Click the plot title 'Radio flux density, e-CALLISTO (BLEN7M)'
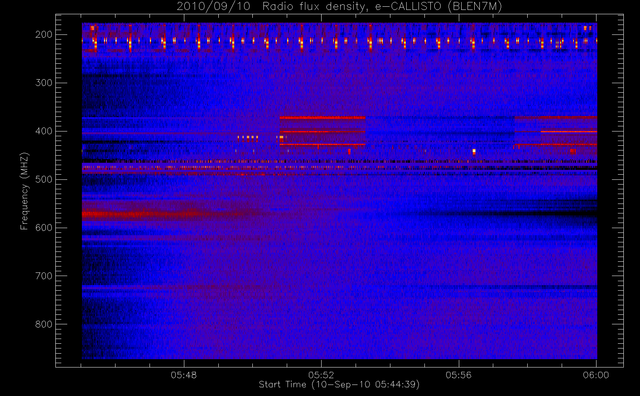This screenshot has width=640, height=396. 382,7
